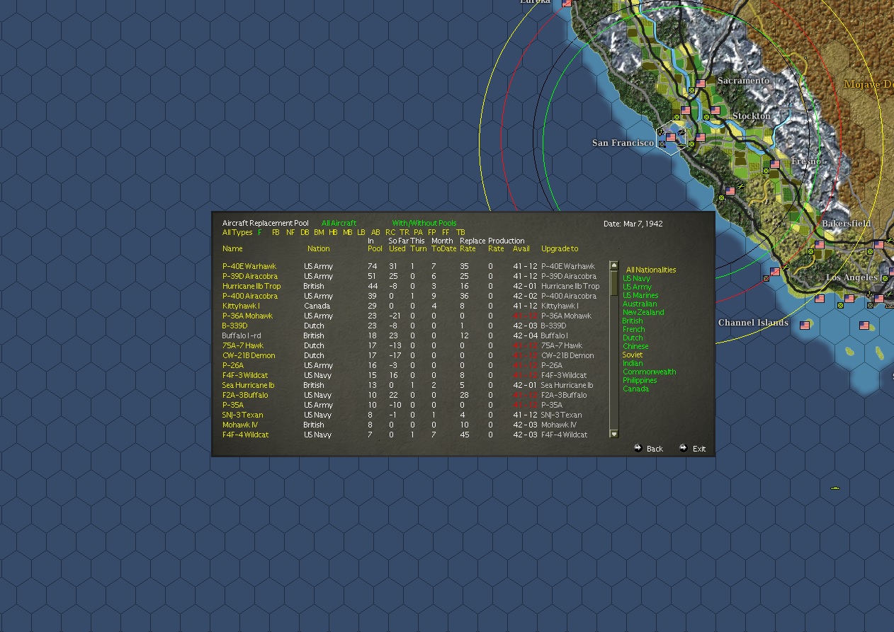
Task: Select All Nationalities filter
Action: [x=651, y=270]
